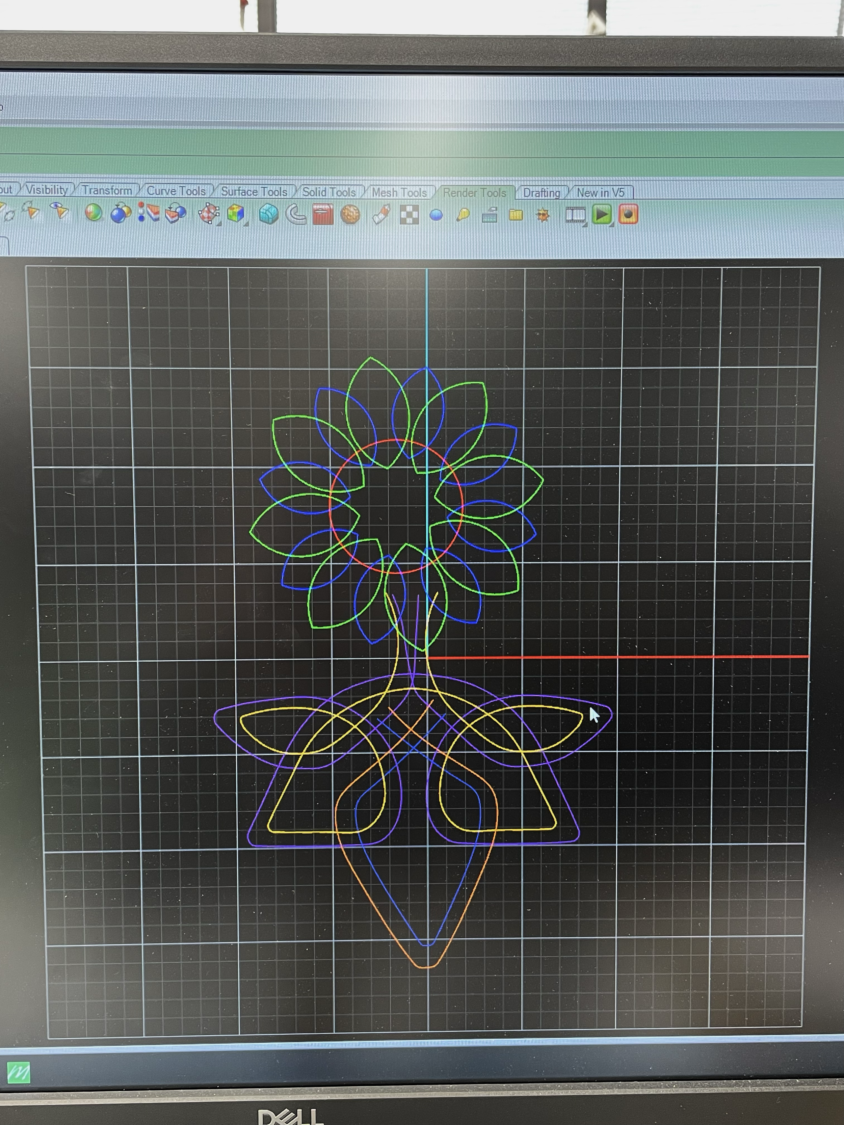Click the green Play animation icon
844x1125 pixels.
(x=601, y=214)
